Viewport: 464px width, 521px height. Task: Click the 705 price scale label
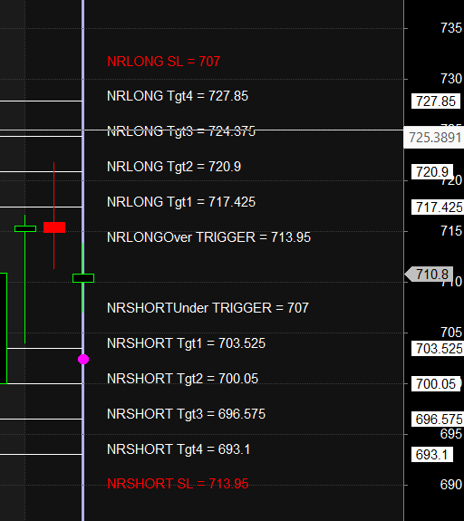point(451,333)
